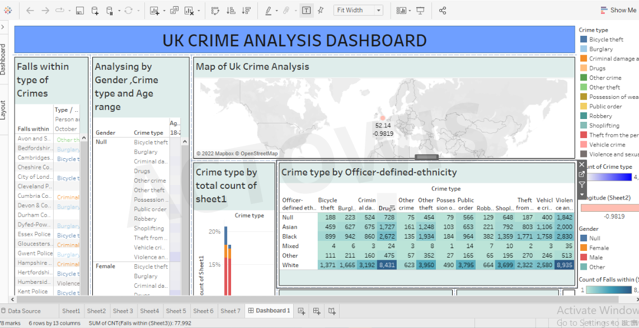Click the Gender crime sheet scrollbar up arrow
Screen dimensions: 639x328
pyautogui.click(x=185, y=141)
